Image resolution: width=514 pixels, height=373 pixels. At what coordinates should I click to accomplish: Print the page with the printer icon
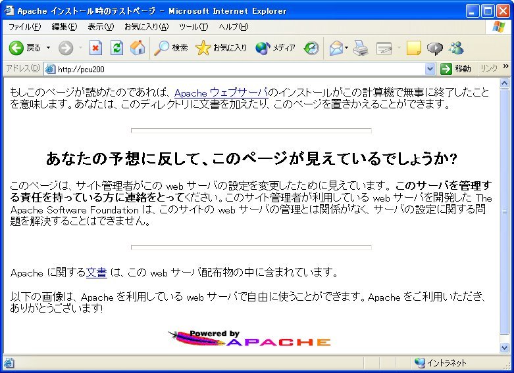coord(361,49)
